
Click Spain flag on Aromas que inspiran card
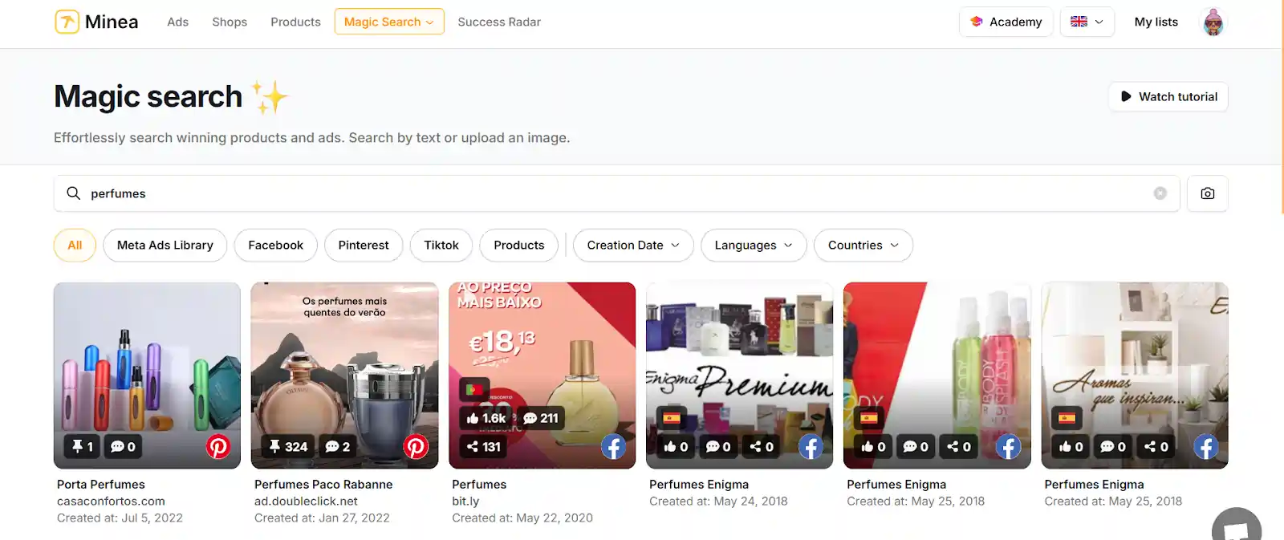coord(1067,418)
